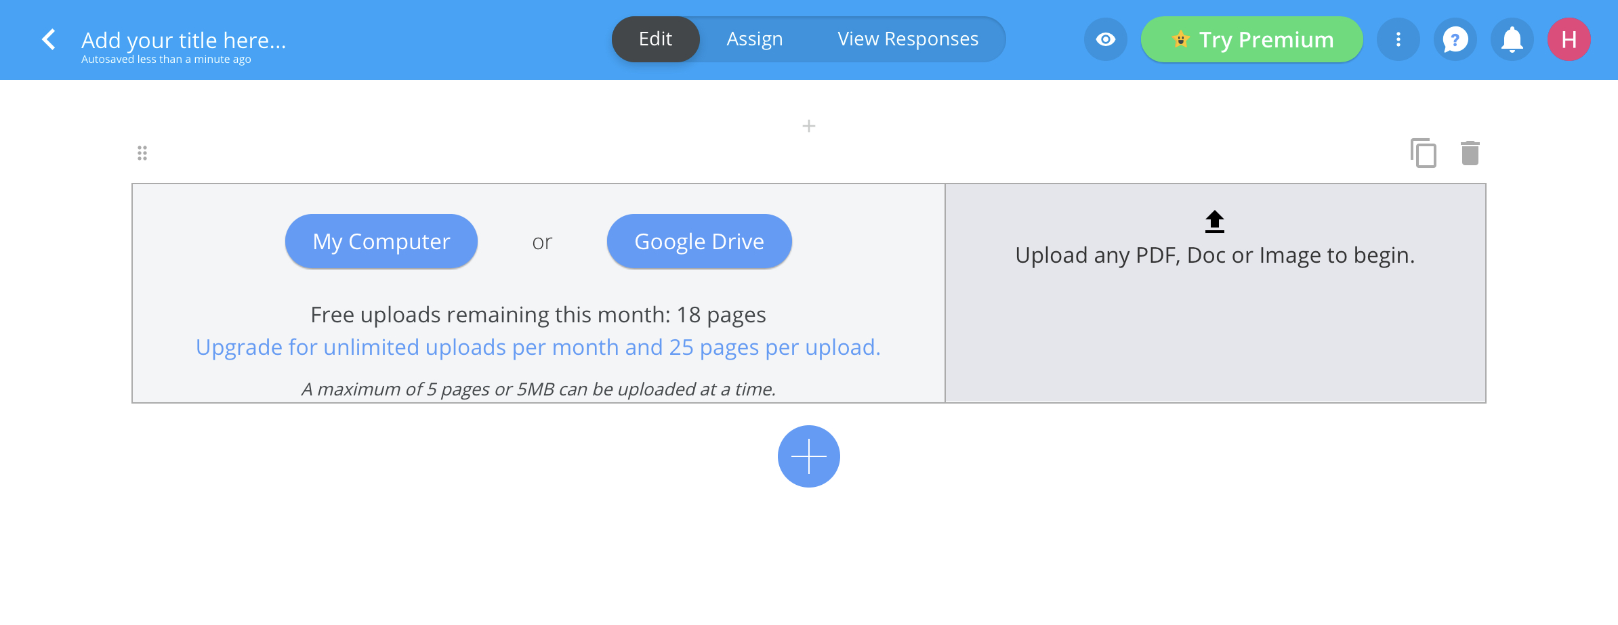Grab the drag handle beside the block

[x=142, y=152]
